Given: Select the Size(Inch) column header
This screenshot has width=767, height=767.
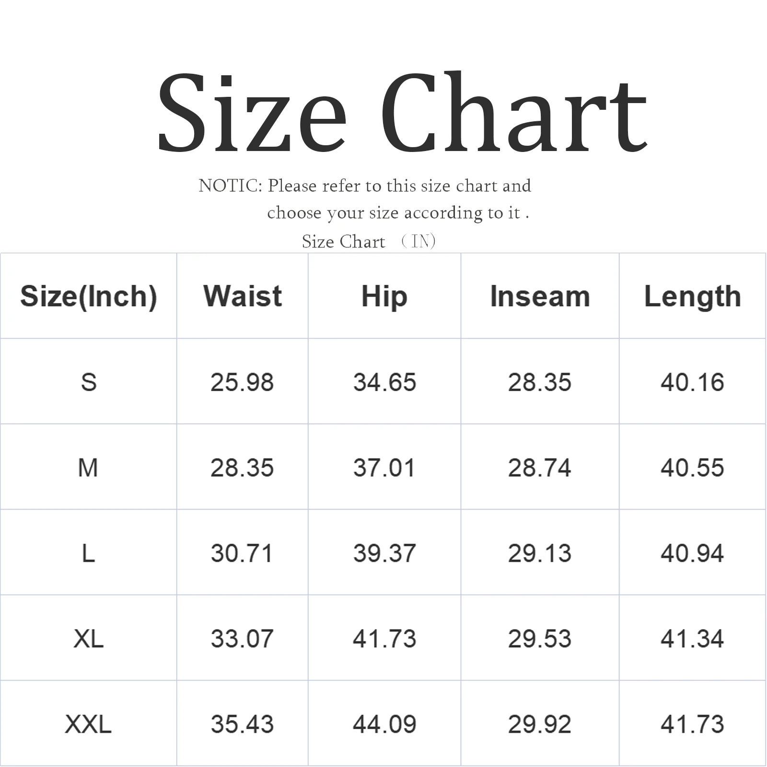Looking at the screenshot, I should coord(89,296).
